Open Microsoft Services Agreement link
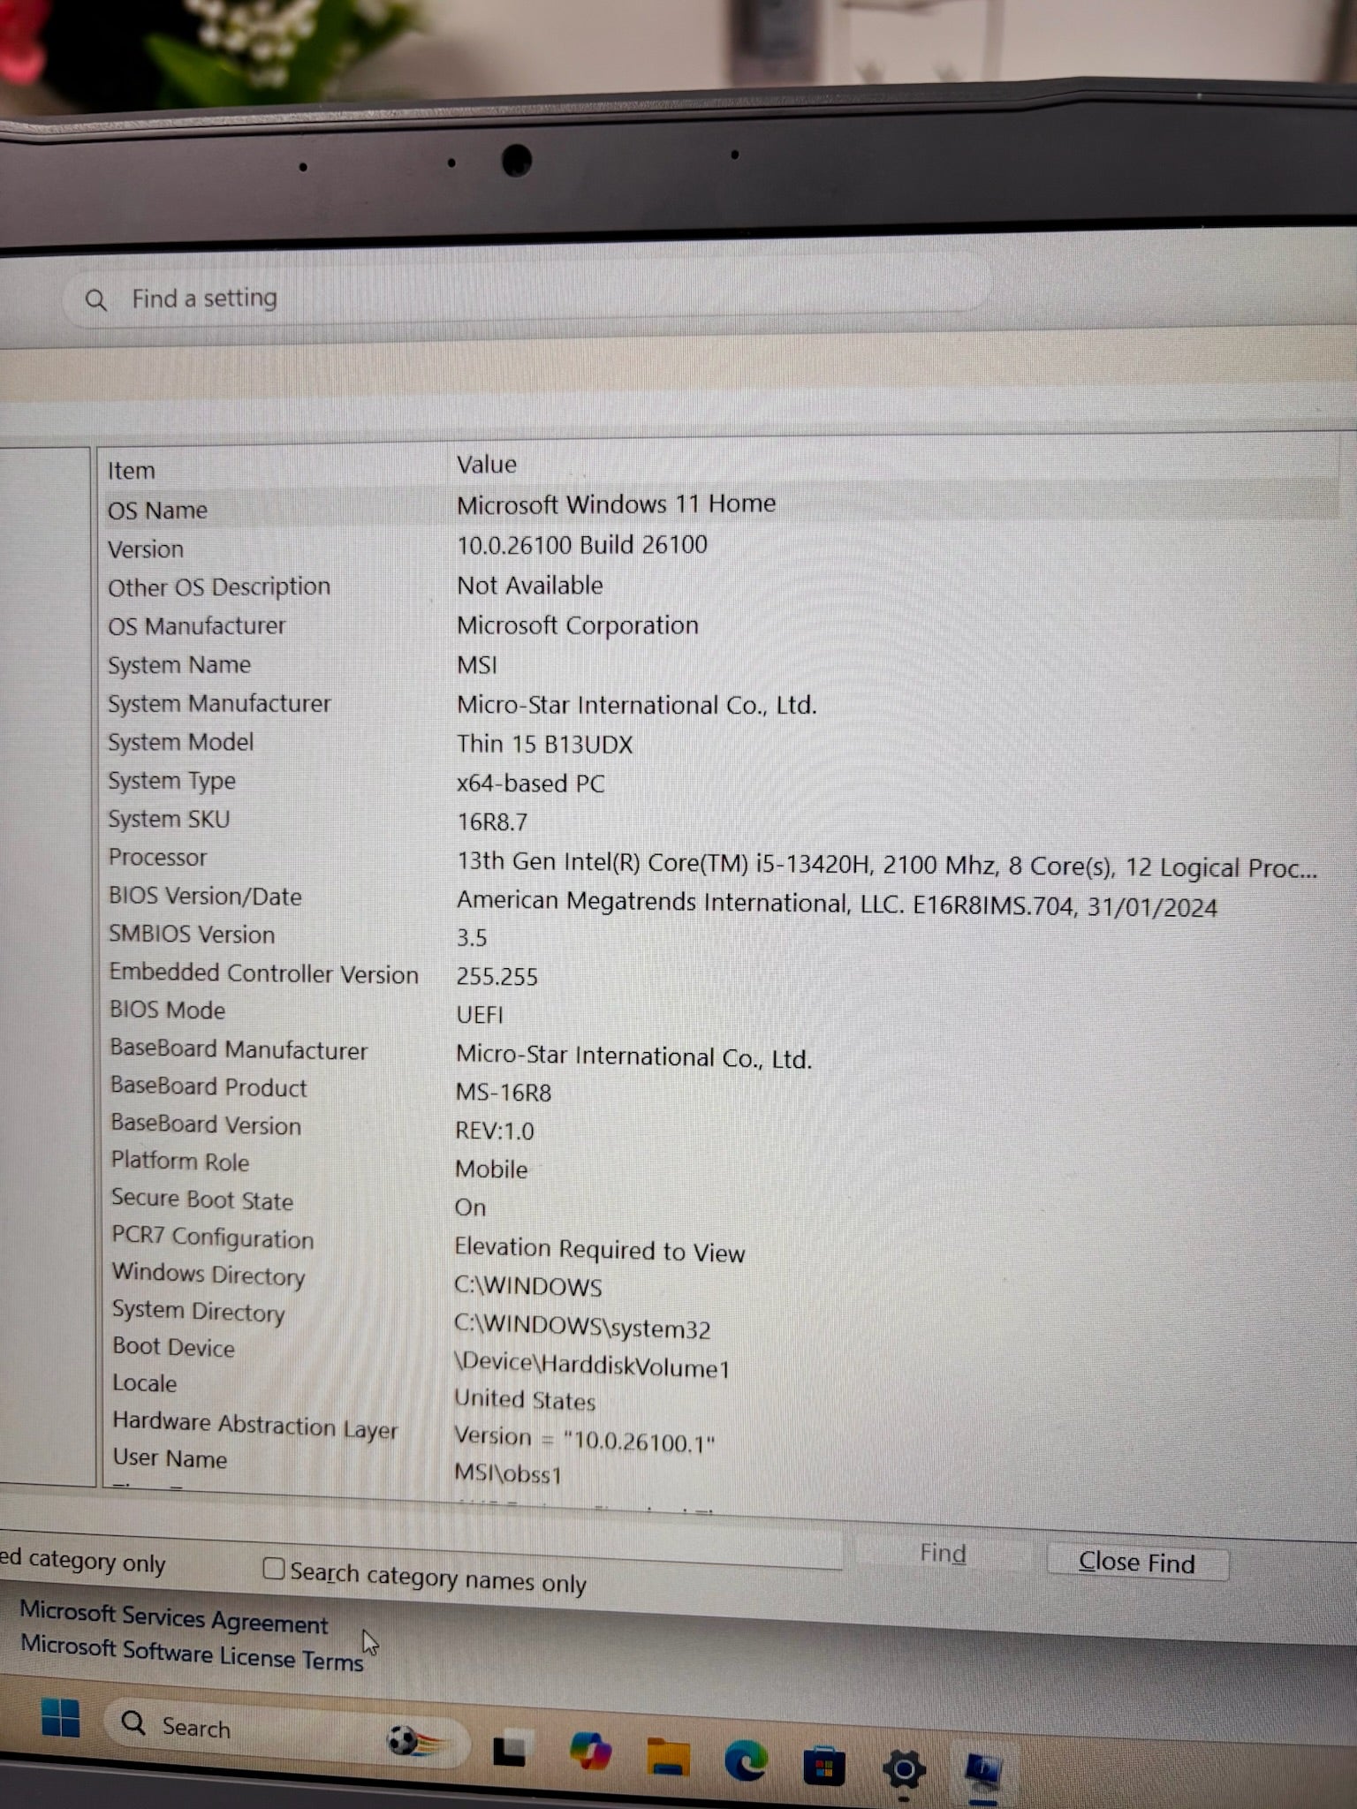The width and height of the screenshot is (1357, 1809). tap(174, 1617)
